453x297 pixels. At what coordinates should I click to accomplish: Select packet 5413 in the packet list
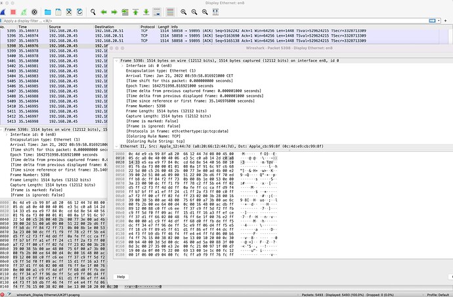coord(54,122)
